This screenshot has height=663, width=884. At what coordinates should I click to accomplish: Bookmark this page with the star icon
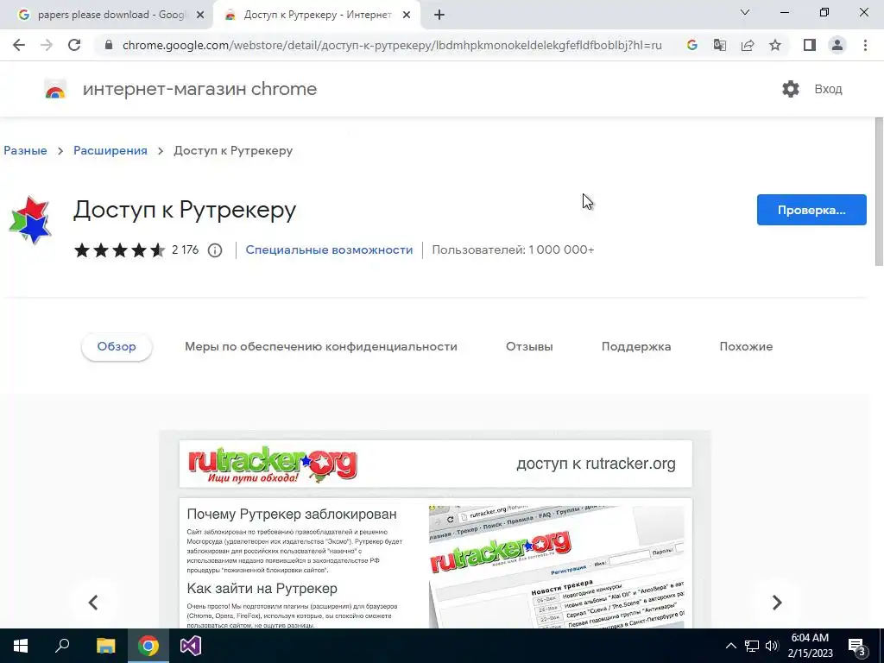(x=775, y=45)
